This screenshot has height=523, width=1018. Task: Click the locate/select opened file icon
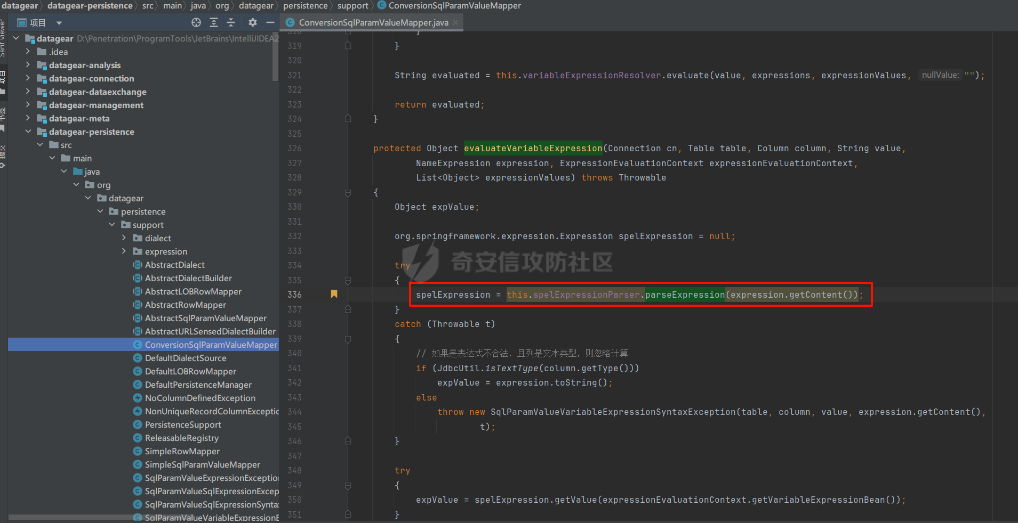196,22
